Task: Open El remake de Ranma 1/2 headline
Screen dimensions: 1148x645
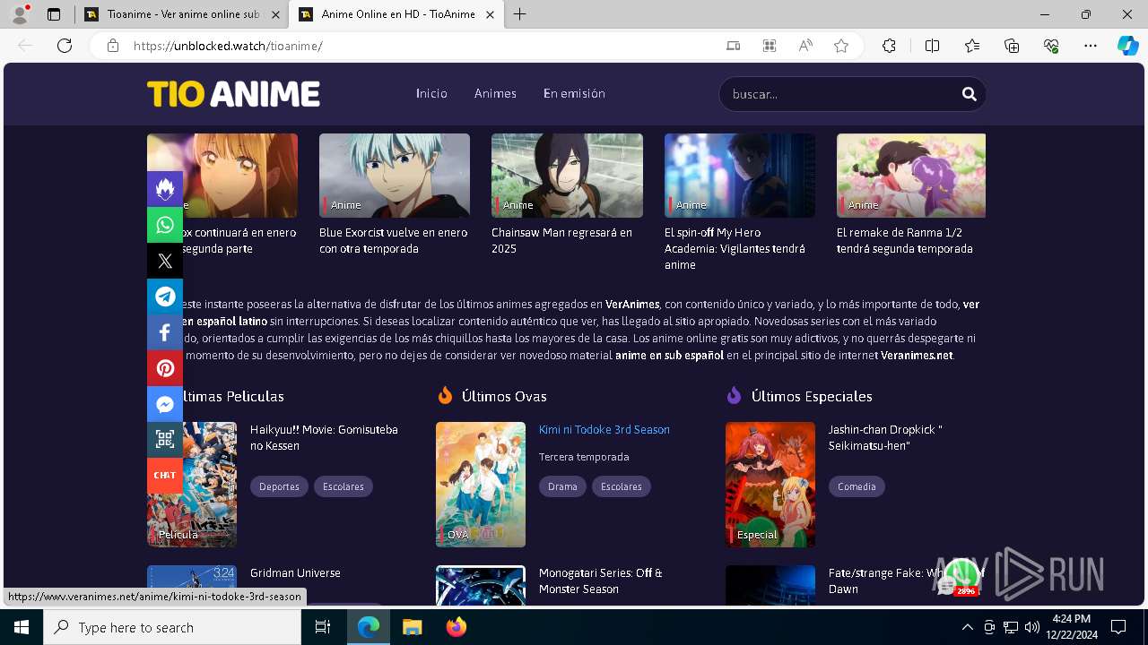Action: 904,240
